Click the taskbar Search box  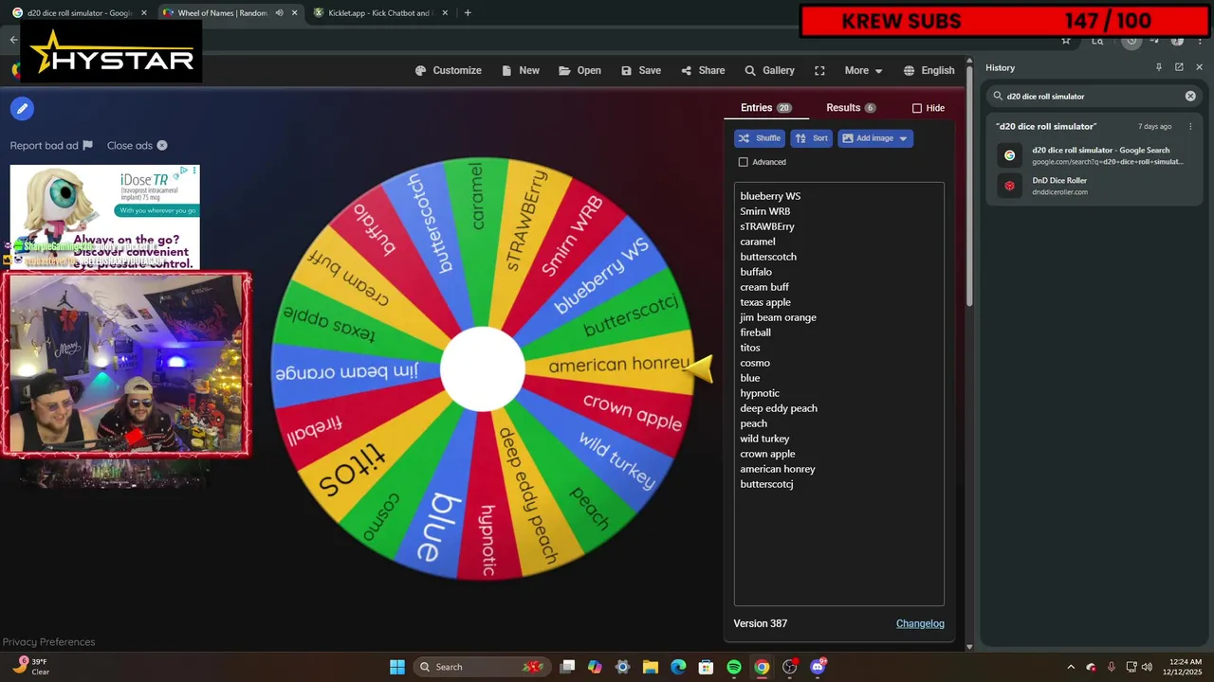pyautogui.click(x=482, y=667)
